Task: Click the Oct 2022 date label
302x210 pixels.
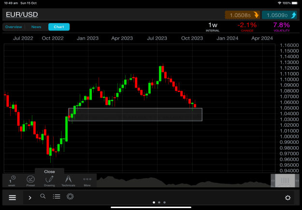Action: point(53,38)
